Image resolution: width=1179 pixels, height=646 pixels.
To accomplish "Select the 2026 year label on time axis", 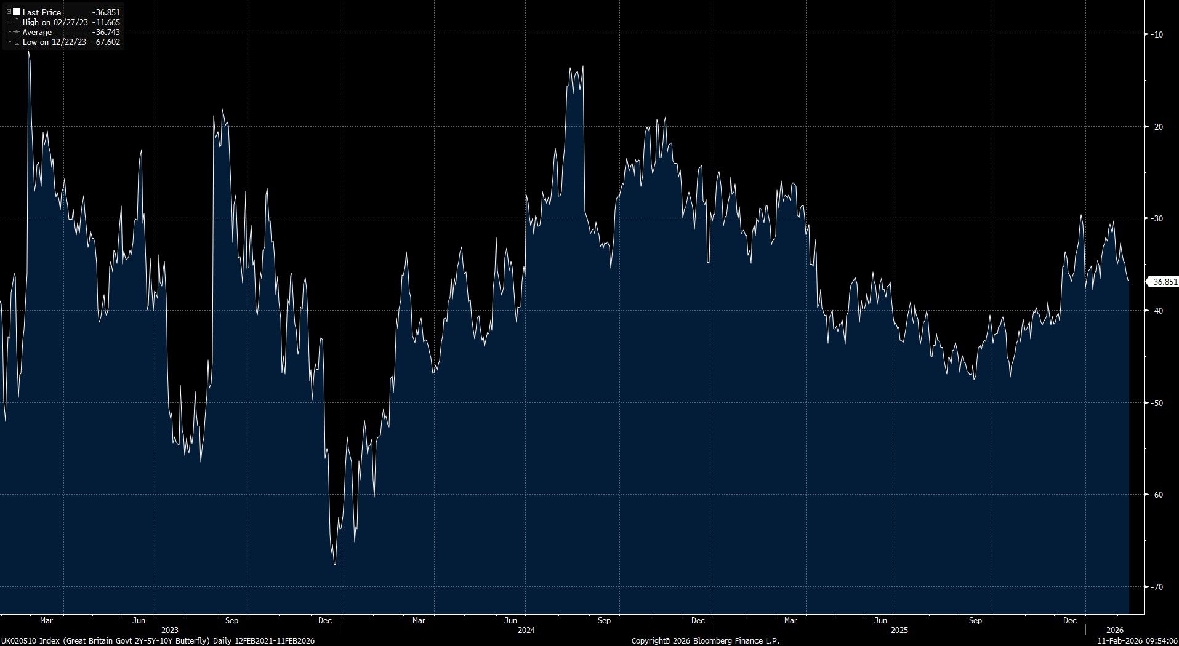I will pos(1115,630).
